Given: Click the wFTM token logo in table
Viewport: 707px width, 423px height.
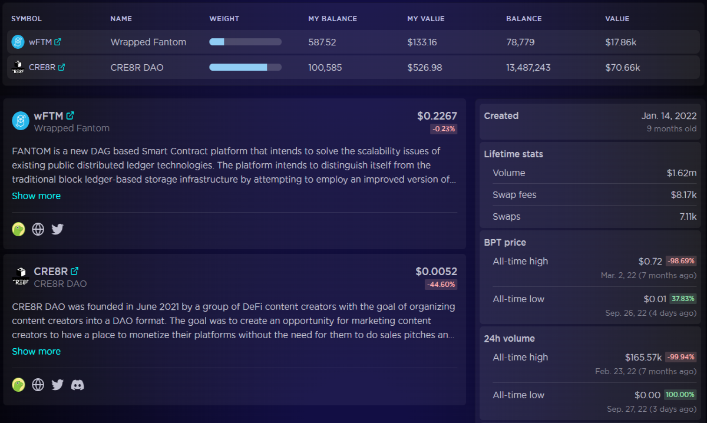Looking at the screenshot, I should 18,42.
